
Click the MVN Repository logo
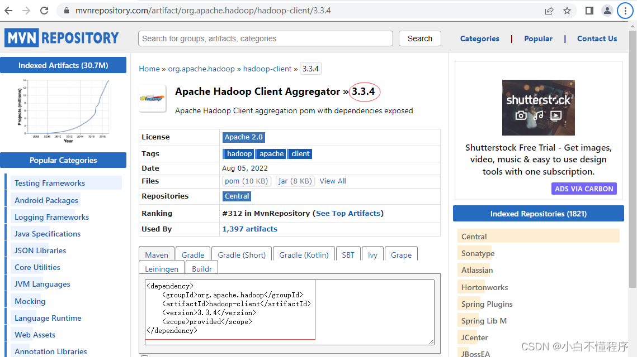(62, 38)
